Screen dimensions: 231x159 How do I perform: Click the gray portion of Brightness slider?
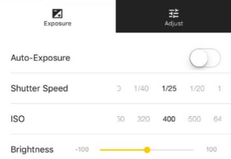(x=172, y=150)
